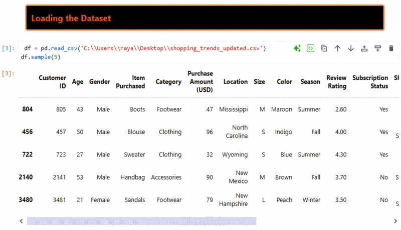Click the Review Rating column header
The width and height of the screenshot is (401, 230).
coord(336,81)
